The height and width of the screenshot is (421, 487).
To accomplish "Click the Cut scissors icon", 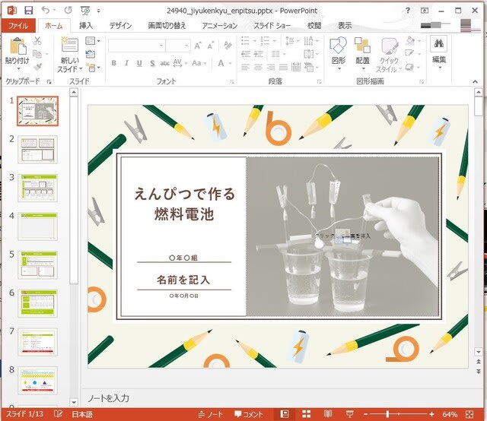I will pyautogui.click(x=37, y=40).
